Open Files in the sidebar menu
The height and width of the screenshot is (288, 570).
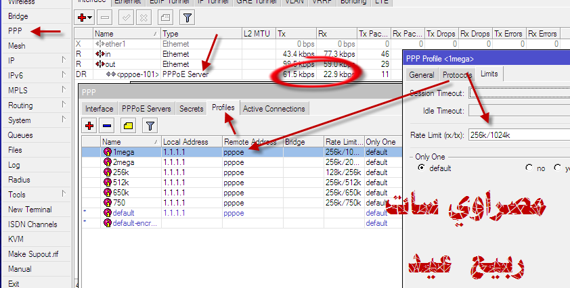[15, 150]
